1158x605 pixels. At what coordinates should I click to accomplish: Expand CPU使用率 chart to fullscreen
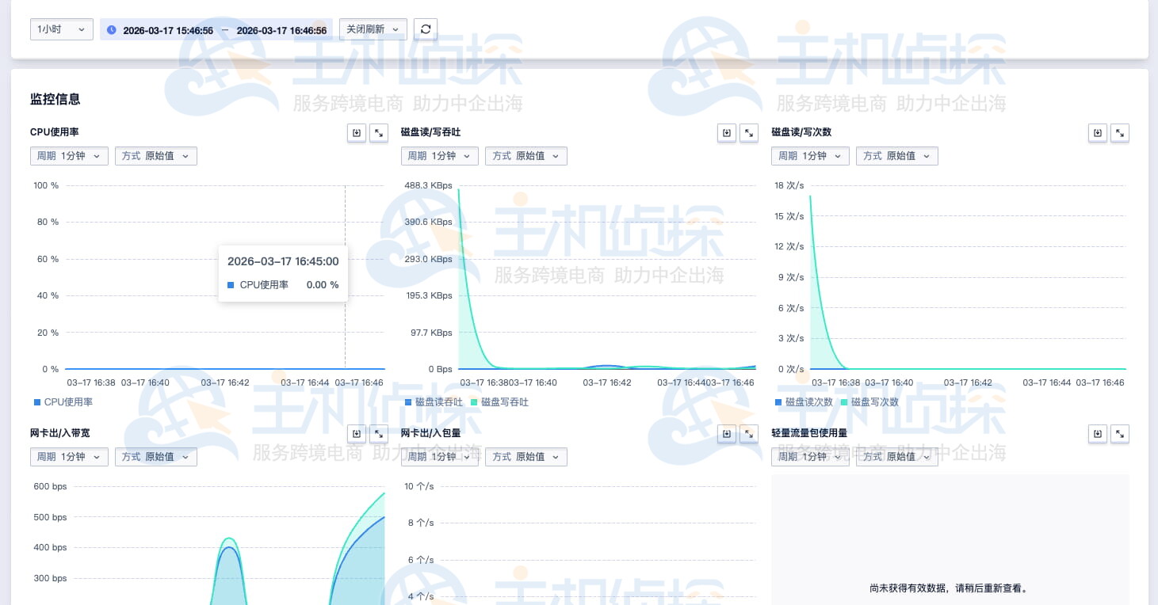tap(378, 133)
